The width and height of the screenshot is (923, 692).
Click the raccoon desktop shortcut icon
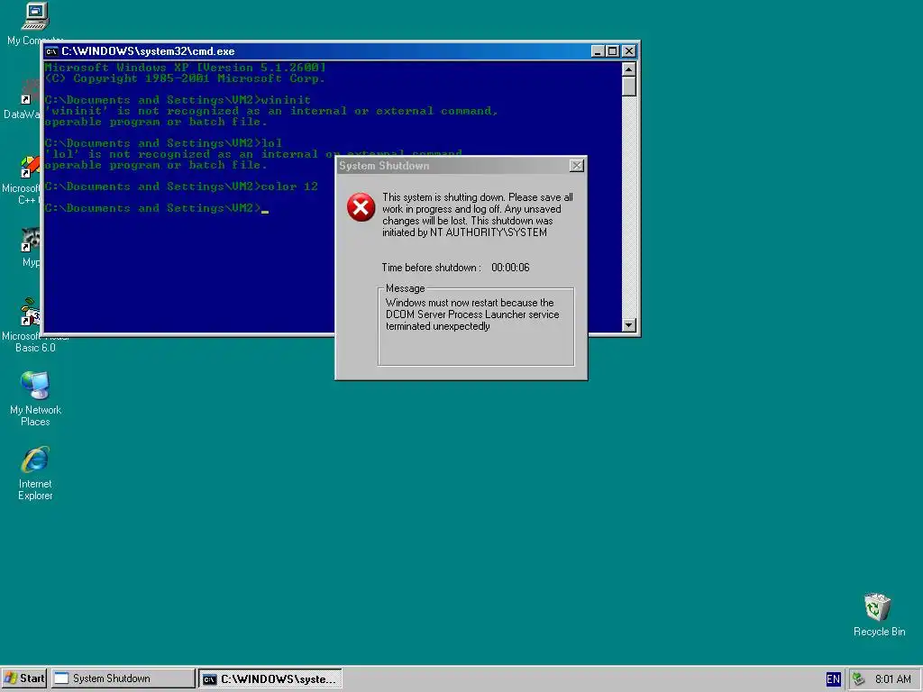(30, 240)
